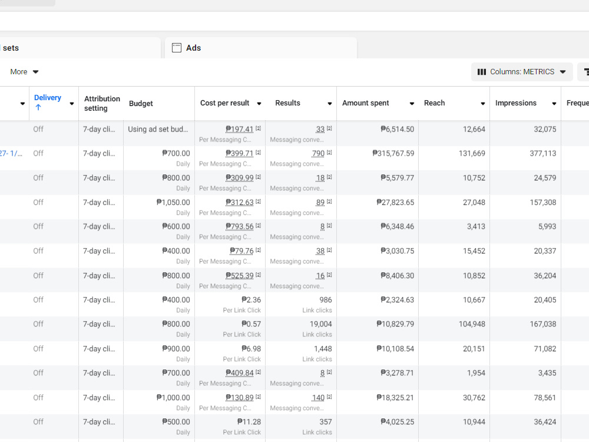This screenshot has width=589, height=442.
Task: Click cost per link click ₱11.28
Action: click(x=249, y=422)
